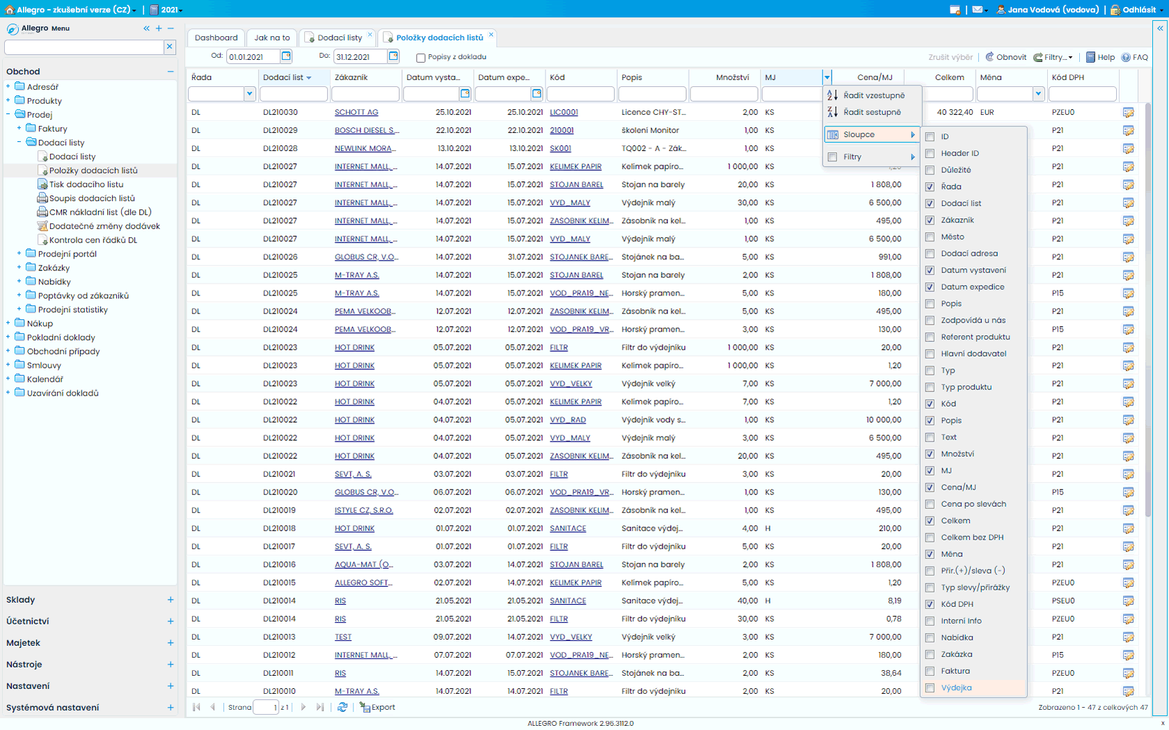Screen dimensions: 1169x730
Task: Click the menu search input field
Action: [x=84, y=47]
